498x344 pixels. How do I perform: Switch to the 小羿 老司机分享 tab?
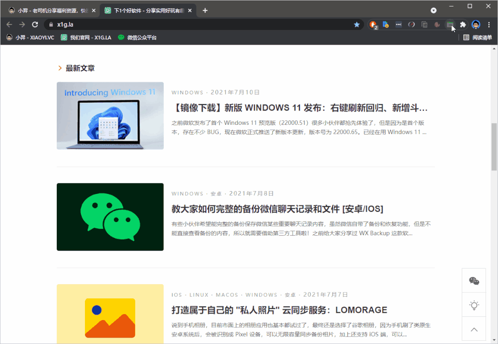[x=52, y=11]
